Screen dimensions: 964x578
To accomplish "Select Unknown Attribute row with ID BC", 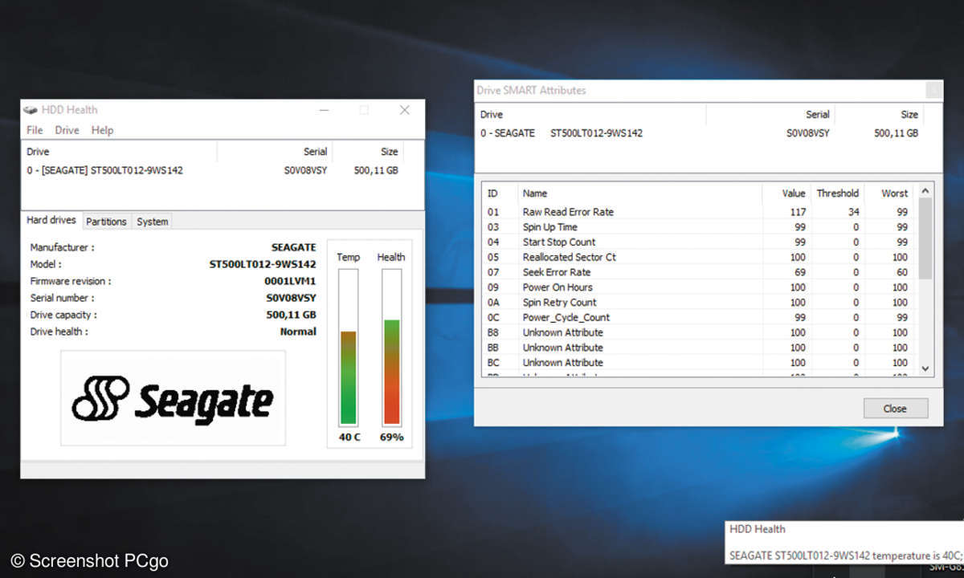I will pos(699,362).
